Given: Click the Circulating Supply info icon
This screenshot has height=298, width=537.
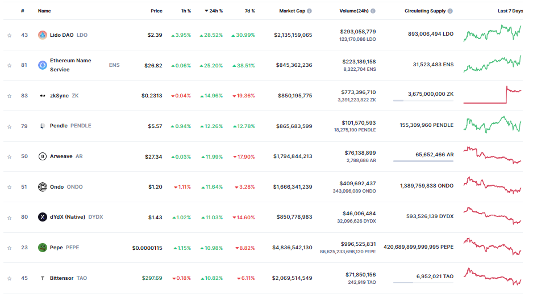Looking at the screenshot, I should (x=450, y=11).
